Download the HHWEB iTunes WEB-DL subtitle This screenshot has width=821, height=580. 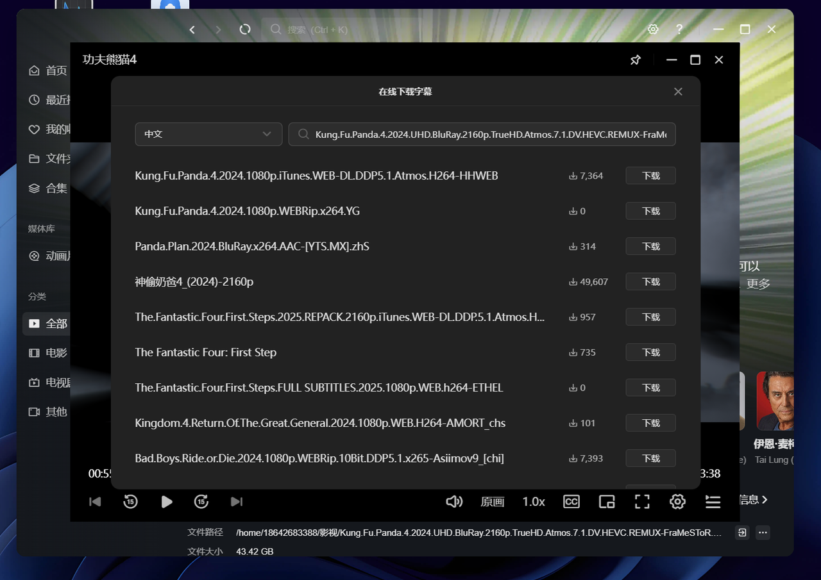[651, 176]
